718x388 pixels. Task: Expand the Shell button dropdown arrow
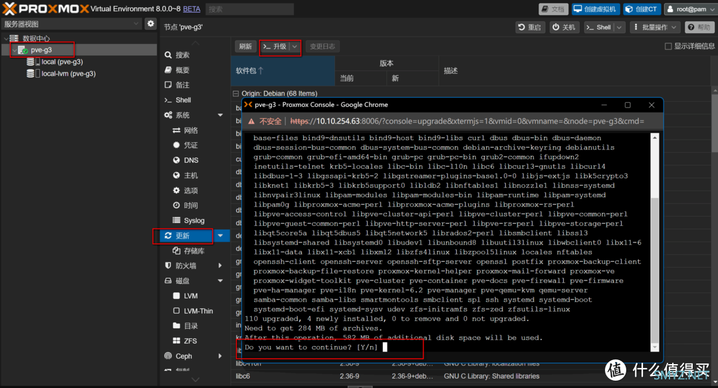[x=620, y=27]
